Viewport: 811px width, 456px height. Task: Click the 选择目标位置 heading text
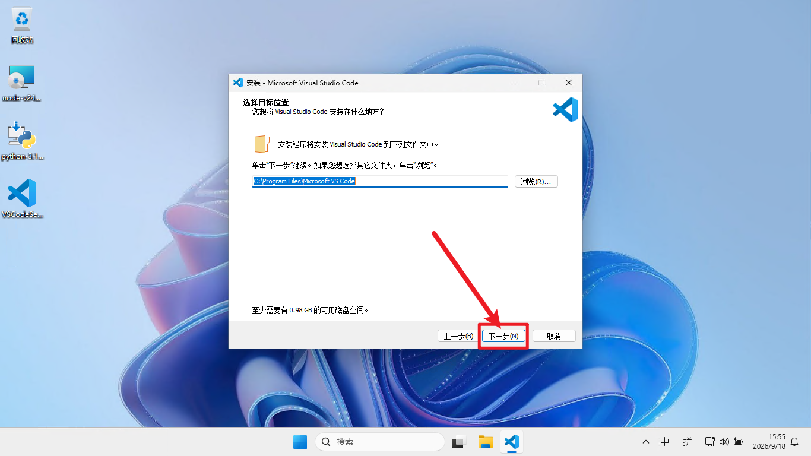(x=265, y=102)
